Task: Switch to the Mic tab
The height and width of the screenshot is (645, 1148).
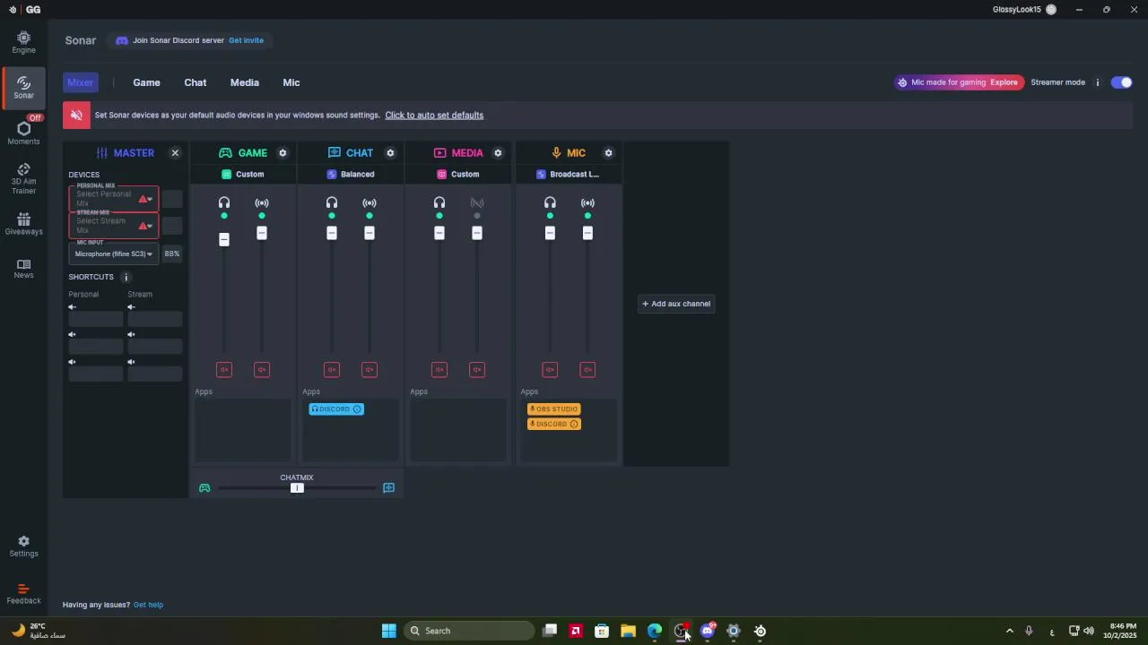Action: [x=291, y=82]
